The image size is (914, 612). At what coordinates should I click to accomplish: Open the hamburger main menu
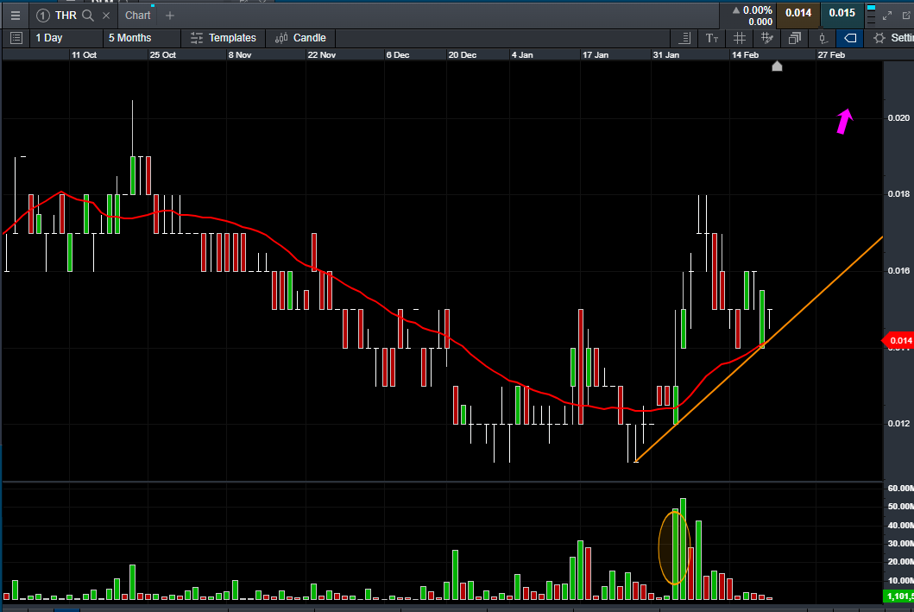[x=16, y=16]
